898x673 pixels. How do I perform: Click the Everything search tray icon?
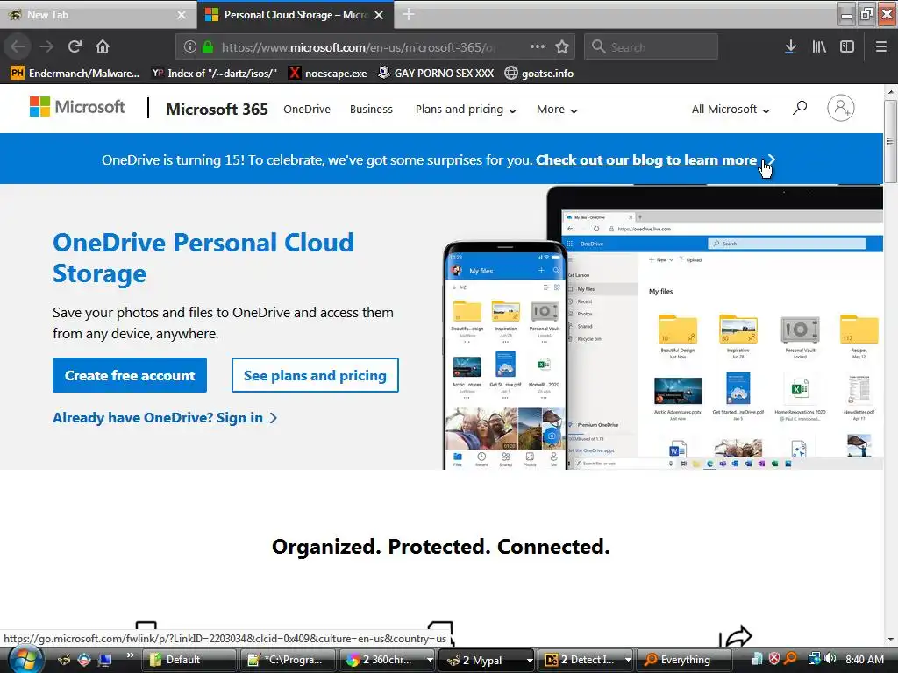coord(791,659)
